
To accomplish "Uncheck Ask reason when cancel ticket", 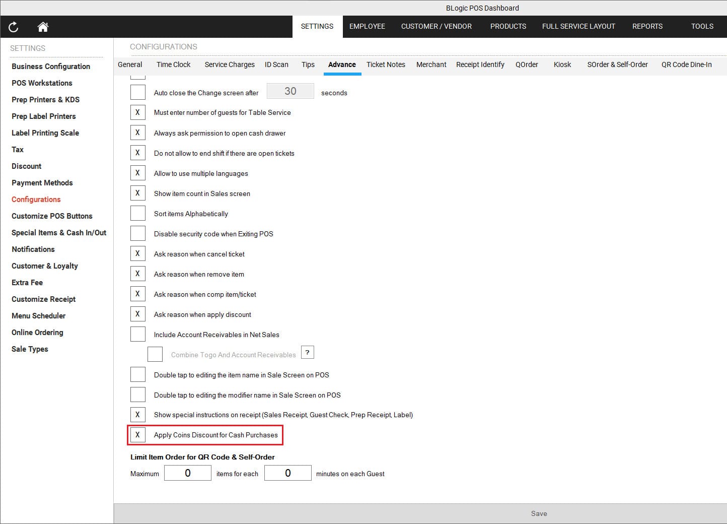I will coord(137,253).
